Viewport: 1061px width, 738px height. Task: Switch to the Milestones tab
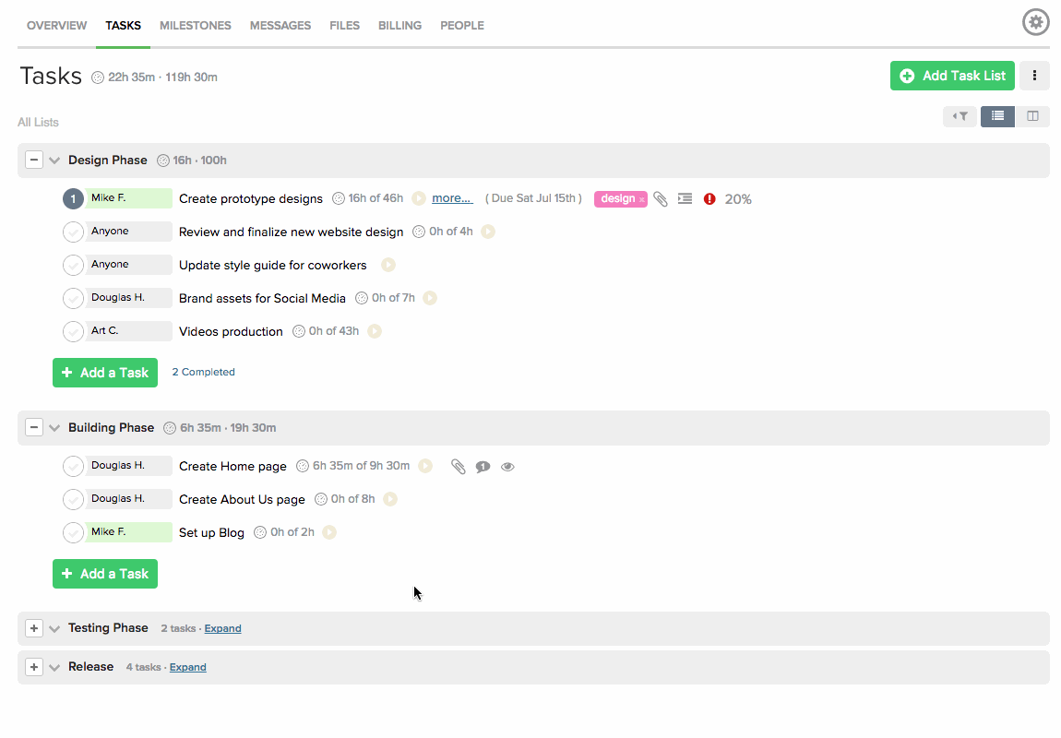point(195,25)
